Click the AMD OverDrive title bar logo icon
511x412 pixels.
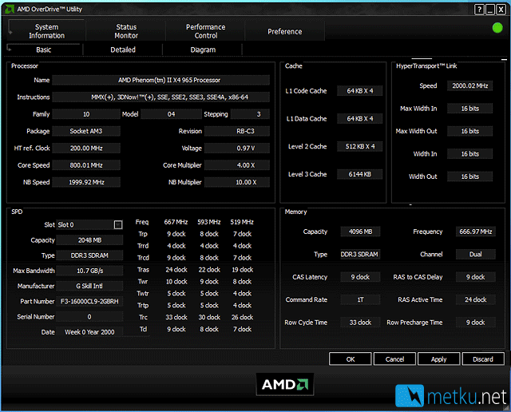10,9
